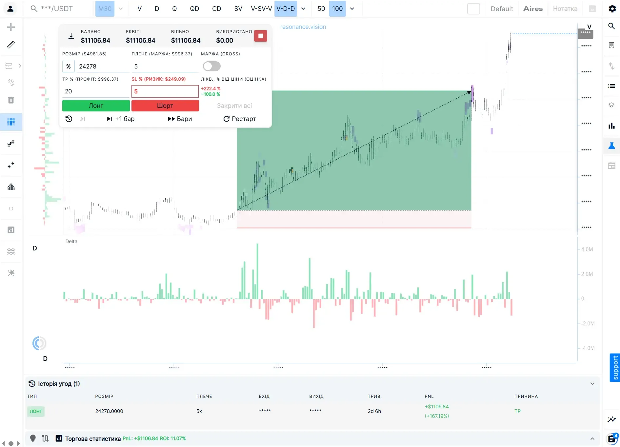620x447 pixels.
Task: Collapse the trading statistics chevron
Action: click(592, 438)
